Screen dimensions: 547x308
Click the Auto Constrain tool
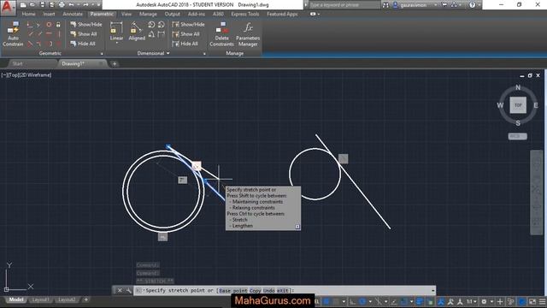click(13, 34)
